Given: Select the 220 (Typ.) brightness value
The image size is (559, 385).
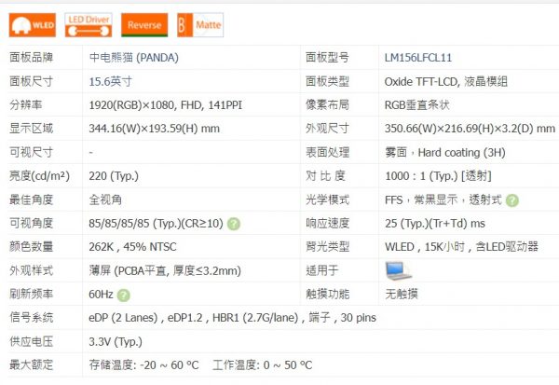Looking at the screenshot, I should coord(114,176).
